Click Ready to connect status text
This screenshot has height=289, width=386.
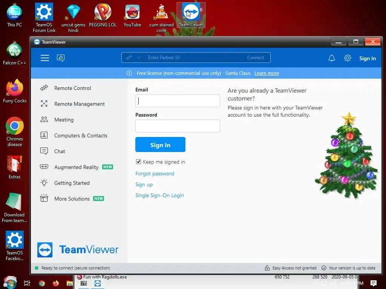point(75,268)
